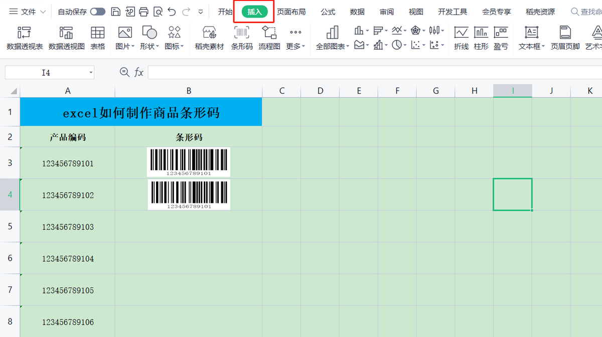Click the undo arrow icon
Viewport: 602px width, 337px height.
(172, 12)
